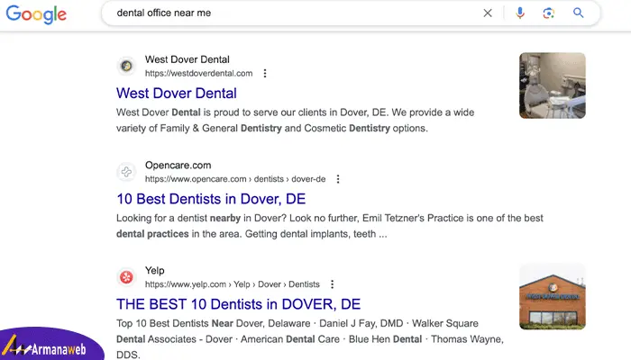Click the dental chair thumbnail image
The image size is (631, 360).
pyautogui.click(x=552, y=85)
